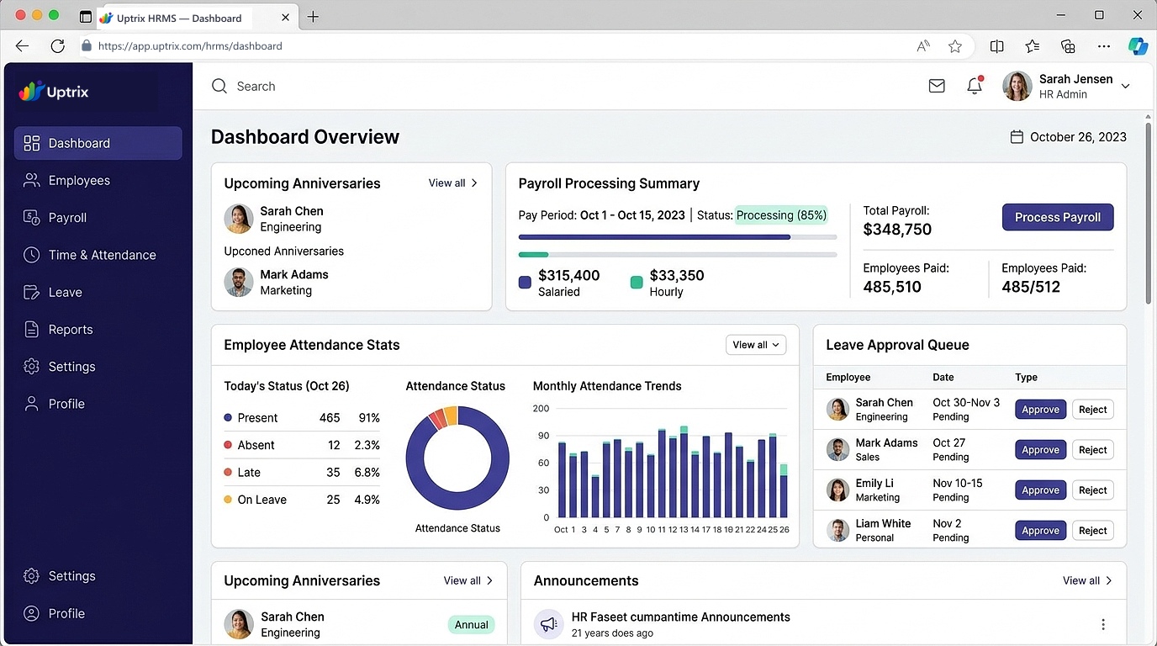The height and width of the screenshot is (646, 1157).
Task: Toggle the read aloud icon in address bar
Action: tap(923, 46)
